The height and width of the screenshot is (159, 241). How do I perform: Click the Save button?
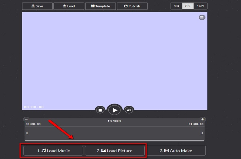(x=37, y=6)
